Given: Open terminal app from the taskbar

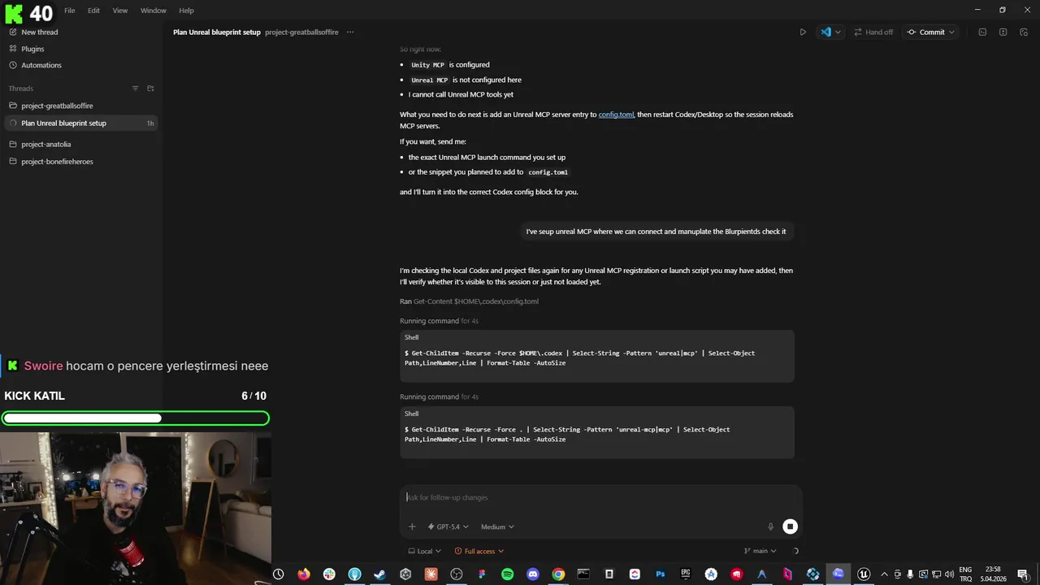Looking at the screenshot, I should (583, 574).
